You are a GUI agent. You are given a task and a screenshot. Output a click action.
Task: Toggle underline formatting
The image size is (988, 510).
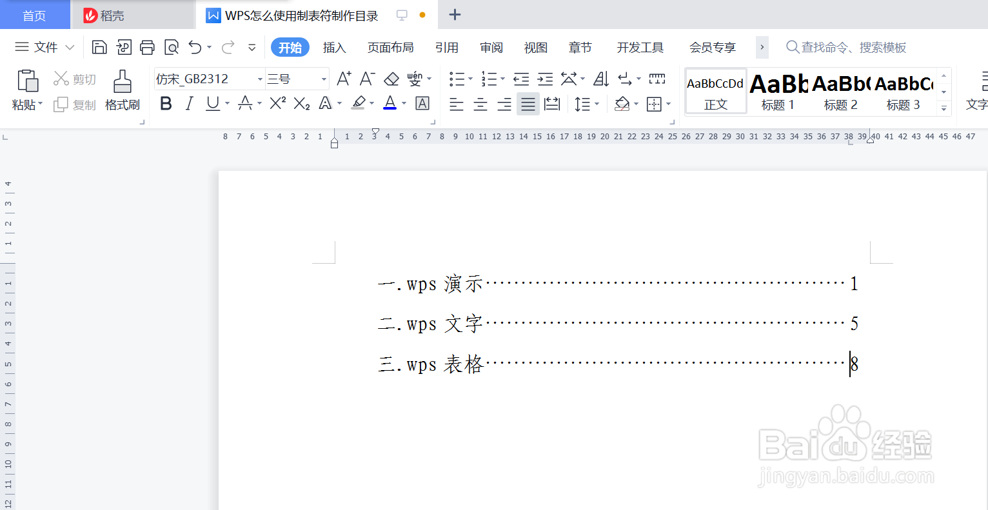point(213,103)
